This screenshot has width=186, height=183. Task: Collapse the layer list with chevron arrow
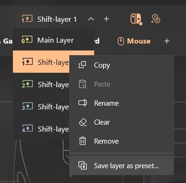tap(91, 19)
